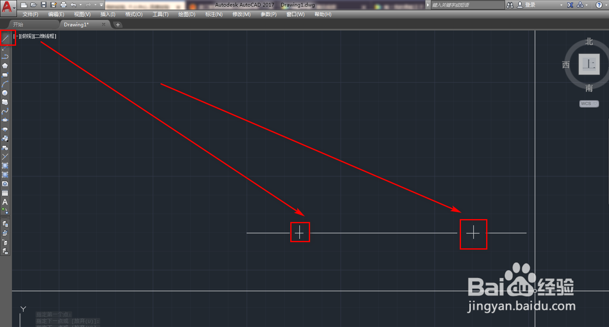Select the Arc tool
Image resolution: width=609 pixels, height=327 pixels.
coord(5,84)
